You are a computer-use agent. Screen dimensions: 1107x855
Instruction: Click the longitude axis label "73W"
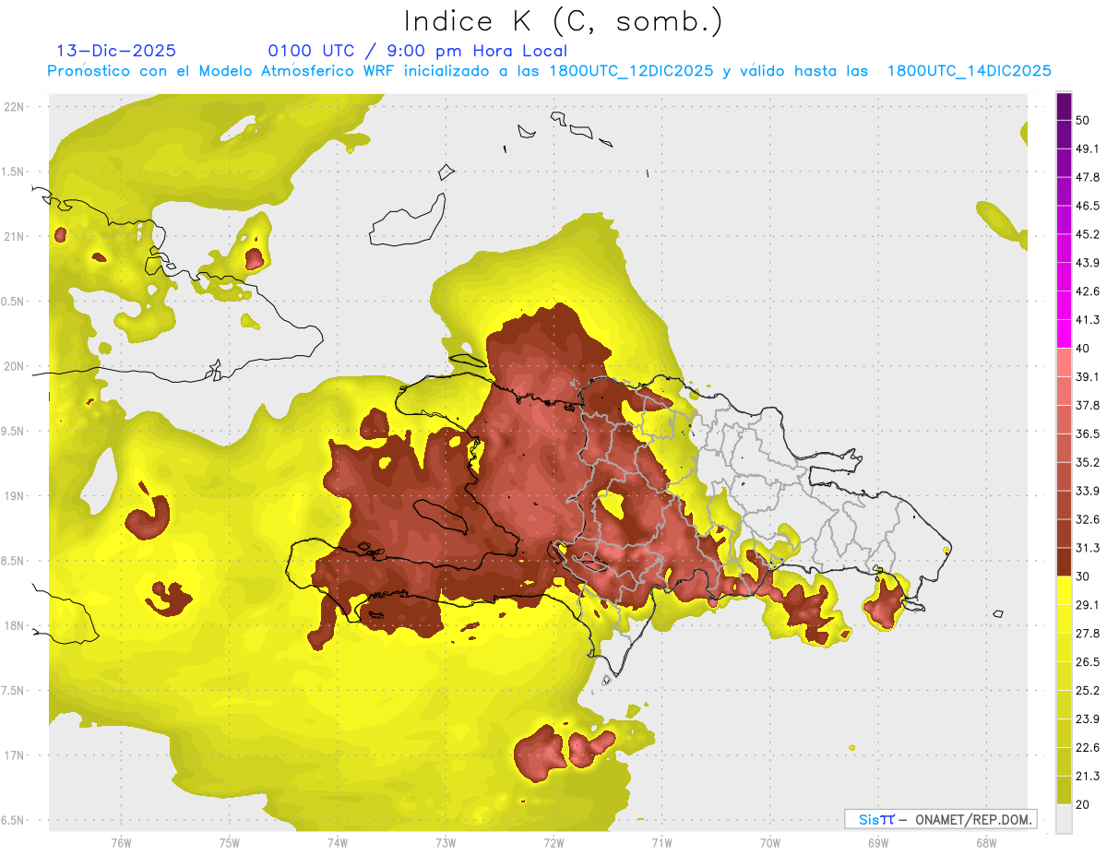point(446,843)
